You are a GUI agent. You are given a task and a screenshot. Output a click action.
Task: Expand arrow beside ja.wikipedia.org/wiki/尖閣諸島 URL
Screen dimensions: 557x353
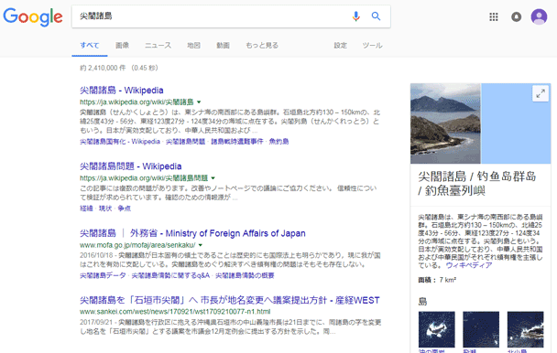[x=199, y=102]
